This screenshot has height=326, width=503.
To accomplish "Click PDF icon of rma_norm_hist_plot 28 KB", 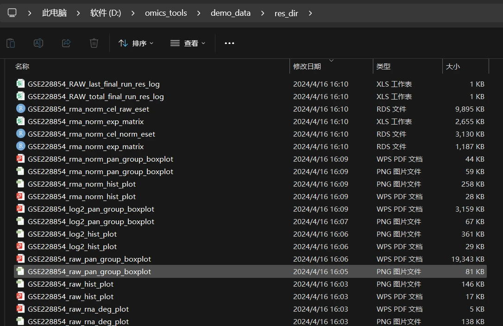I will tap(20, 196).
